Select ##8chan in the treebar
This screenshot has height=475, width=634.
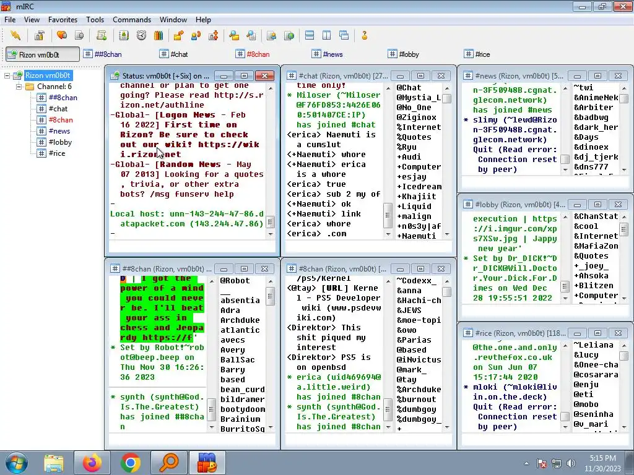click(x=63, y=97)
